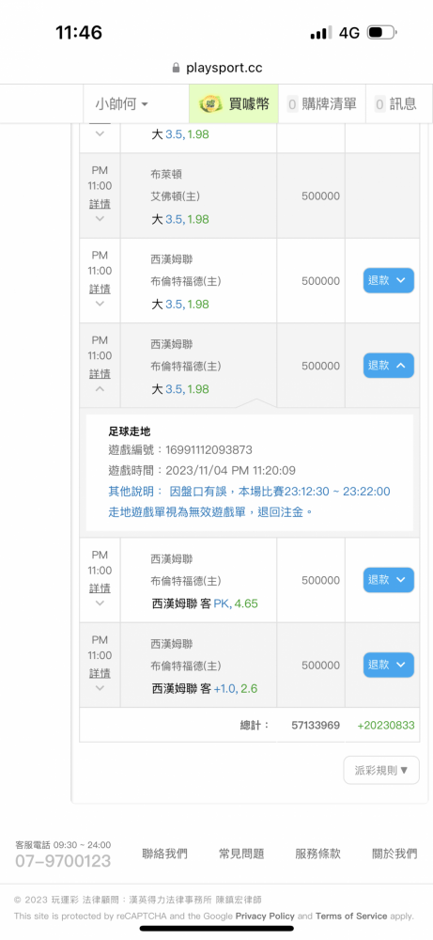Open the 常見問題 FAQ link
The height and width of the screenshot is (940, 433).
pos(241,854)
